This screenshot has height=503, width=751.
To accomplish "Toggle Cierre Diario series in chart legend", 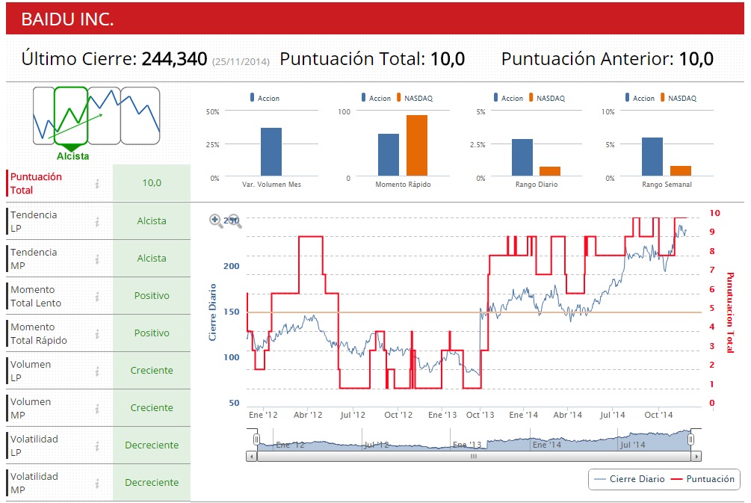I will (x=629, y=479).
